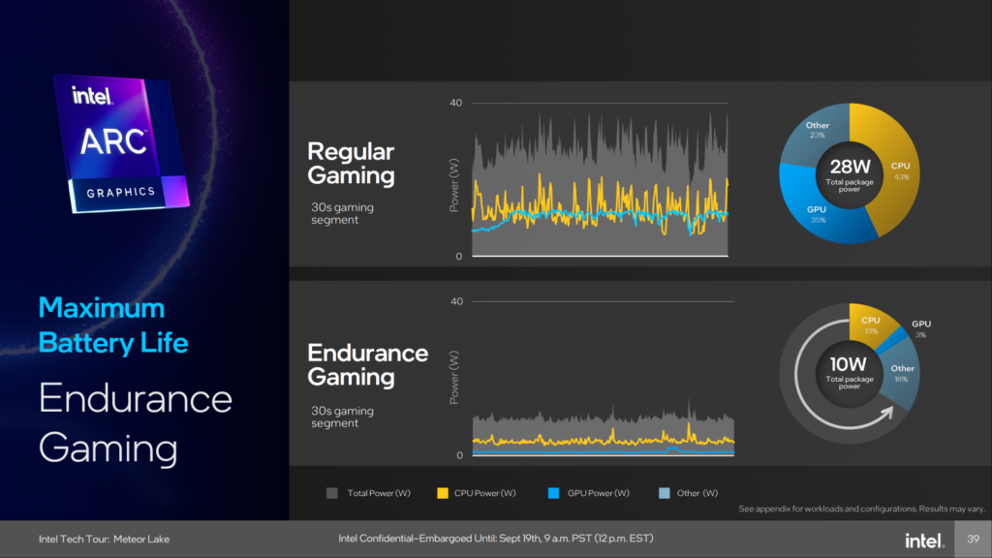Viewport: 992px width, 558px height.
Task: Click the 'Endurance Gaming' chart heading
Action: [367, 364]
